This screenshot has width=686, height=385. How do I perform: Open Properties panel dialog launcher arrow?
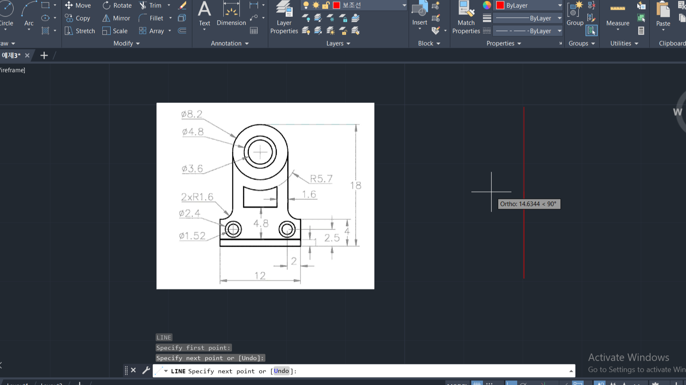[561, 43]
